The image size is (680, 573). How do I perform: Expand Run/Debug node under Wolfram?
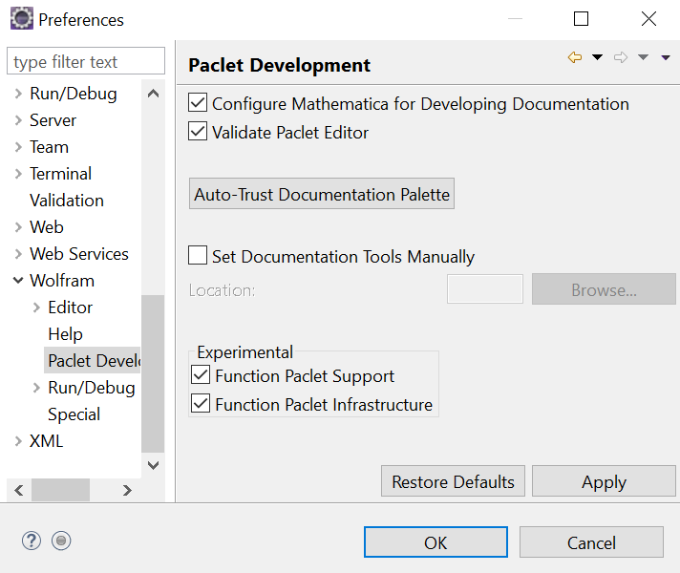[x=36, y=388]
